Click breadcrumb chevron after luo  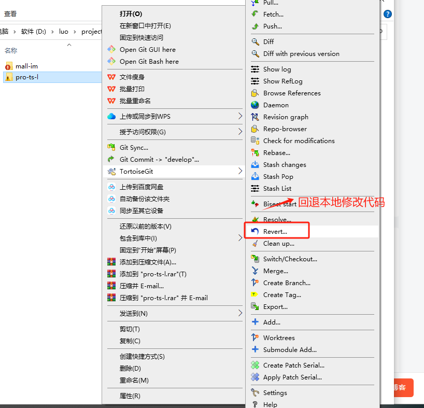[x=75, y=32]
